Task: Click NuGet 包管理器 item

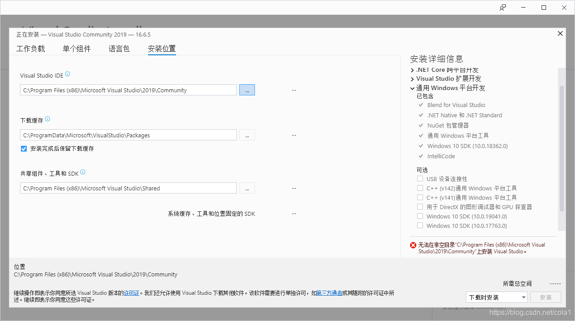Action: [x=448, y=125]
